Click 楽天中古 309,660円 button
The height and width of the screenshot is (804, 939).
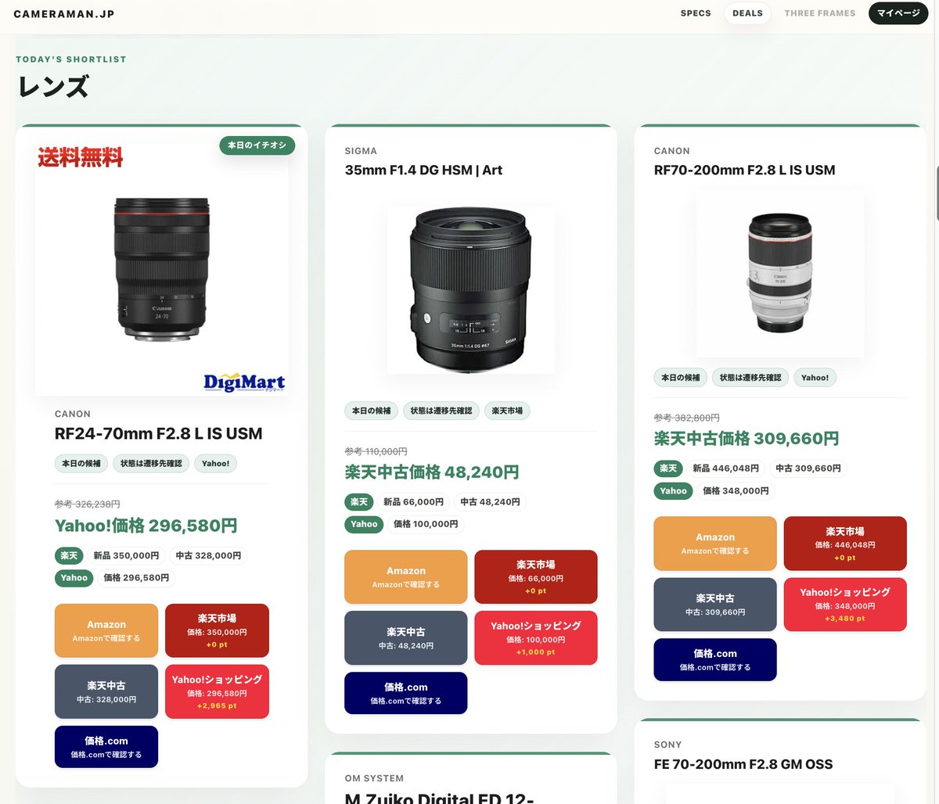coord(715,605)
